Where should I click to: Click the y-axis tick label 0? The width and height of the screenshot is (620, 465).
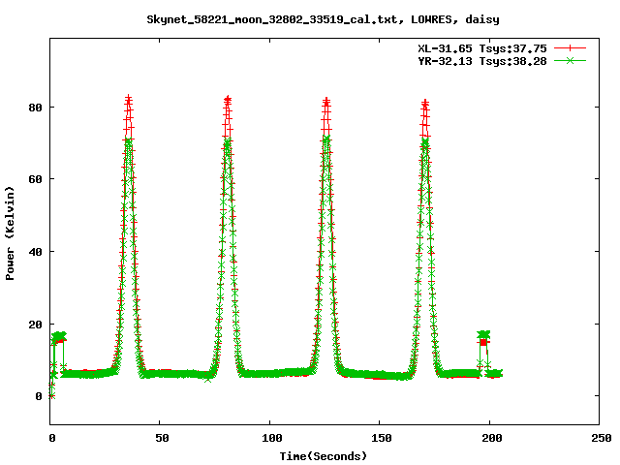(39, 396)
